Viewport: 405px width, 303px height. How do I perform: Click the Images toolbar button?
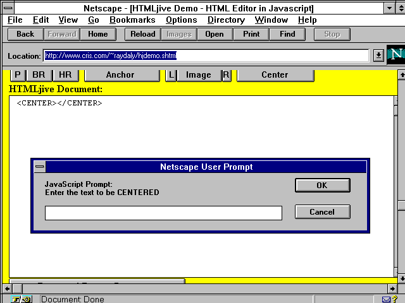[179, 34]
